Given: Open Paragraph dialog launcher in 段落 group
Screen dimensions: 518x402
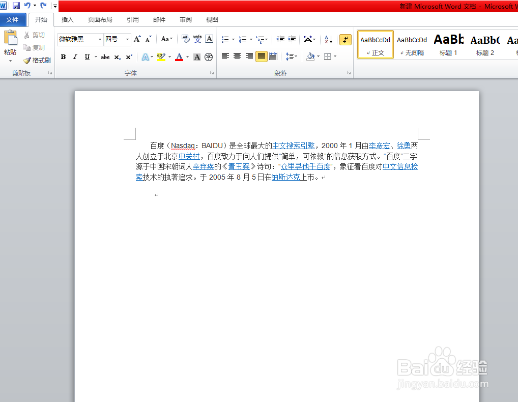Looking at the screenshot, I should (349, 73).
